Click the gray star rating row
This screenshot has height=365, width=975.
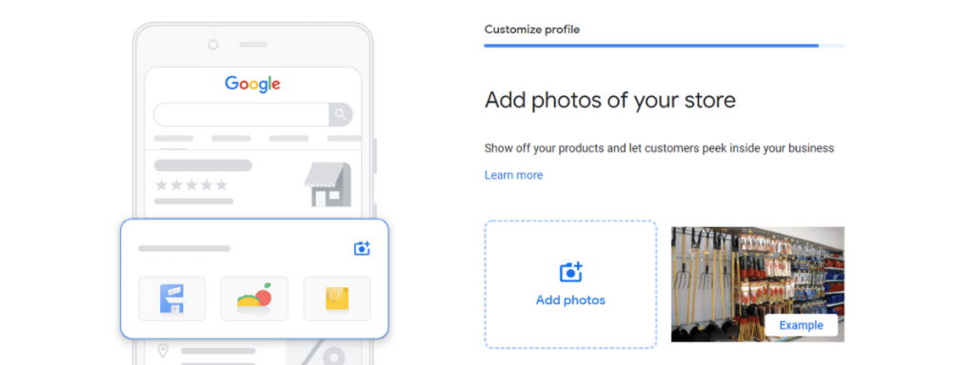(x=191, y=185)
